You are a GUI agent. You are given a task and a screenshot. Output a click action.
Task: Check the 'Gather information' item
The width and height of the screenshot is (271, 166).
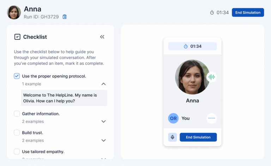pos(17,114)
